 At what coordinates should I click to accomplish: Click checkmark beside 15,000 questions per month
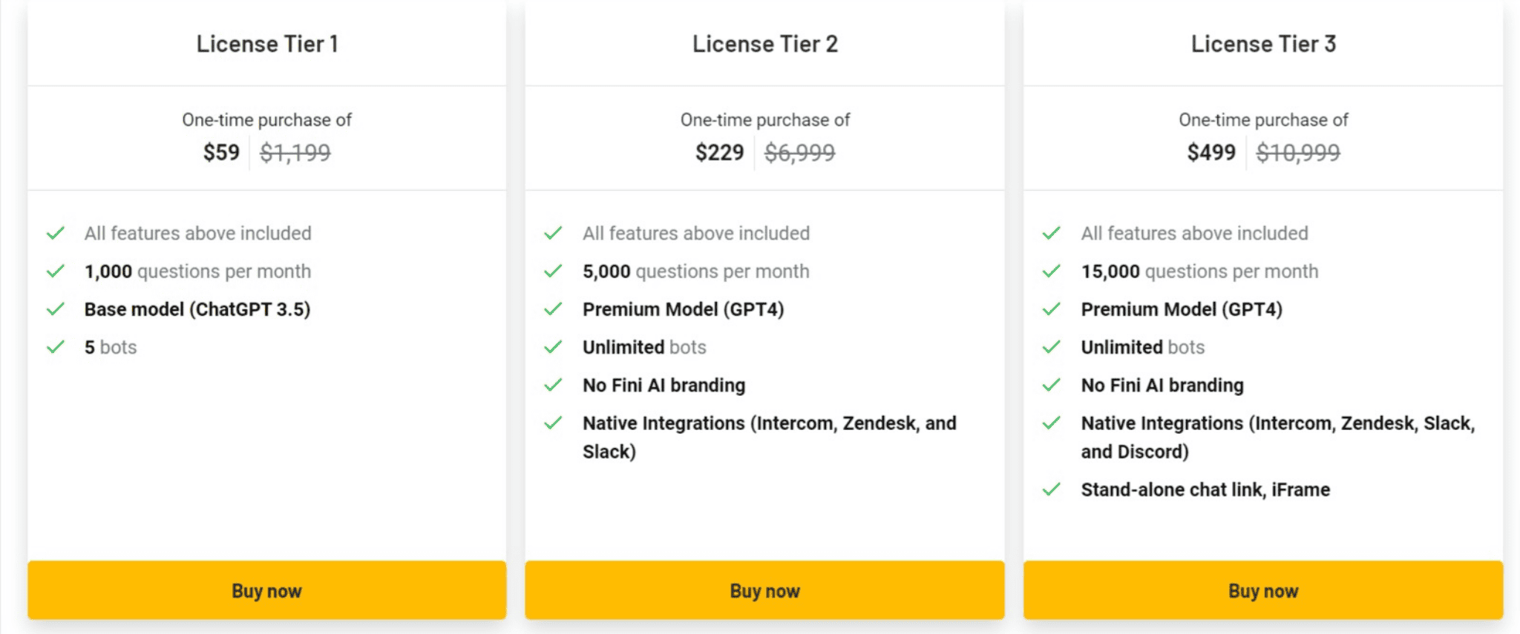(1051, 271)
